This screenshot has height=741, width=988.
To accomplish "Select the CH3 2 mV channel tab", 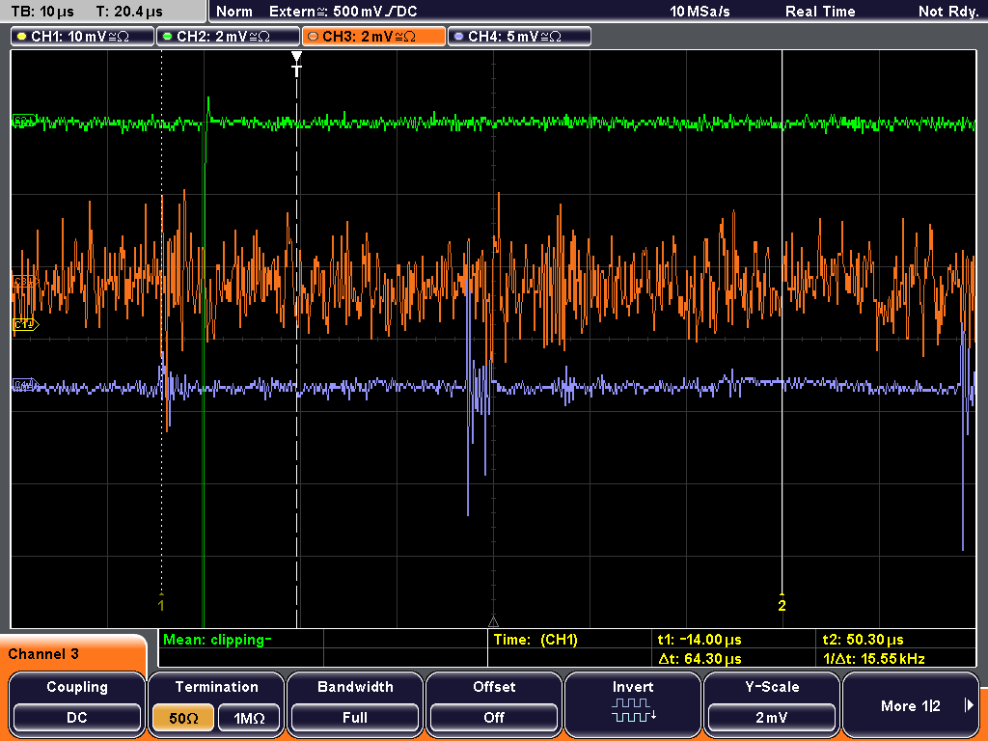I will click(373, 37).
